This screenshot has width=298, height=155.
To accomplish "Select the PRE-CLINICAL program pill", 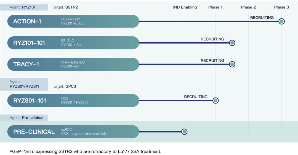I will pyautogui.click(x=73, y=132).
